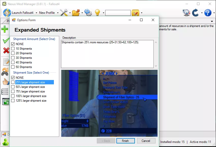Check the 30 Shipments option
The image size is (216, 147).
(13, 58)
